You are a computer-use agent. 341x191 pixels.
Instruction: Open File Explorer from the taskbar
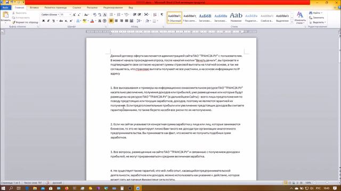(35, 188)
